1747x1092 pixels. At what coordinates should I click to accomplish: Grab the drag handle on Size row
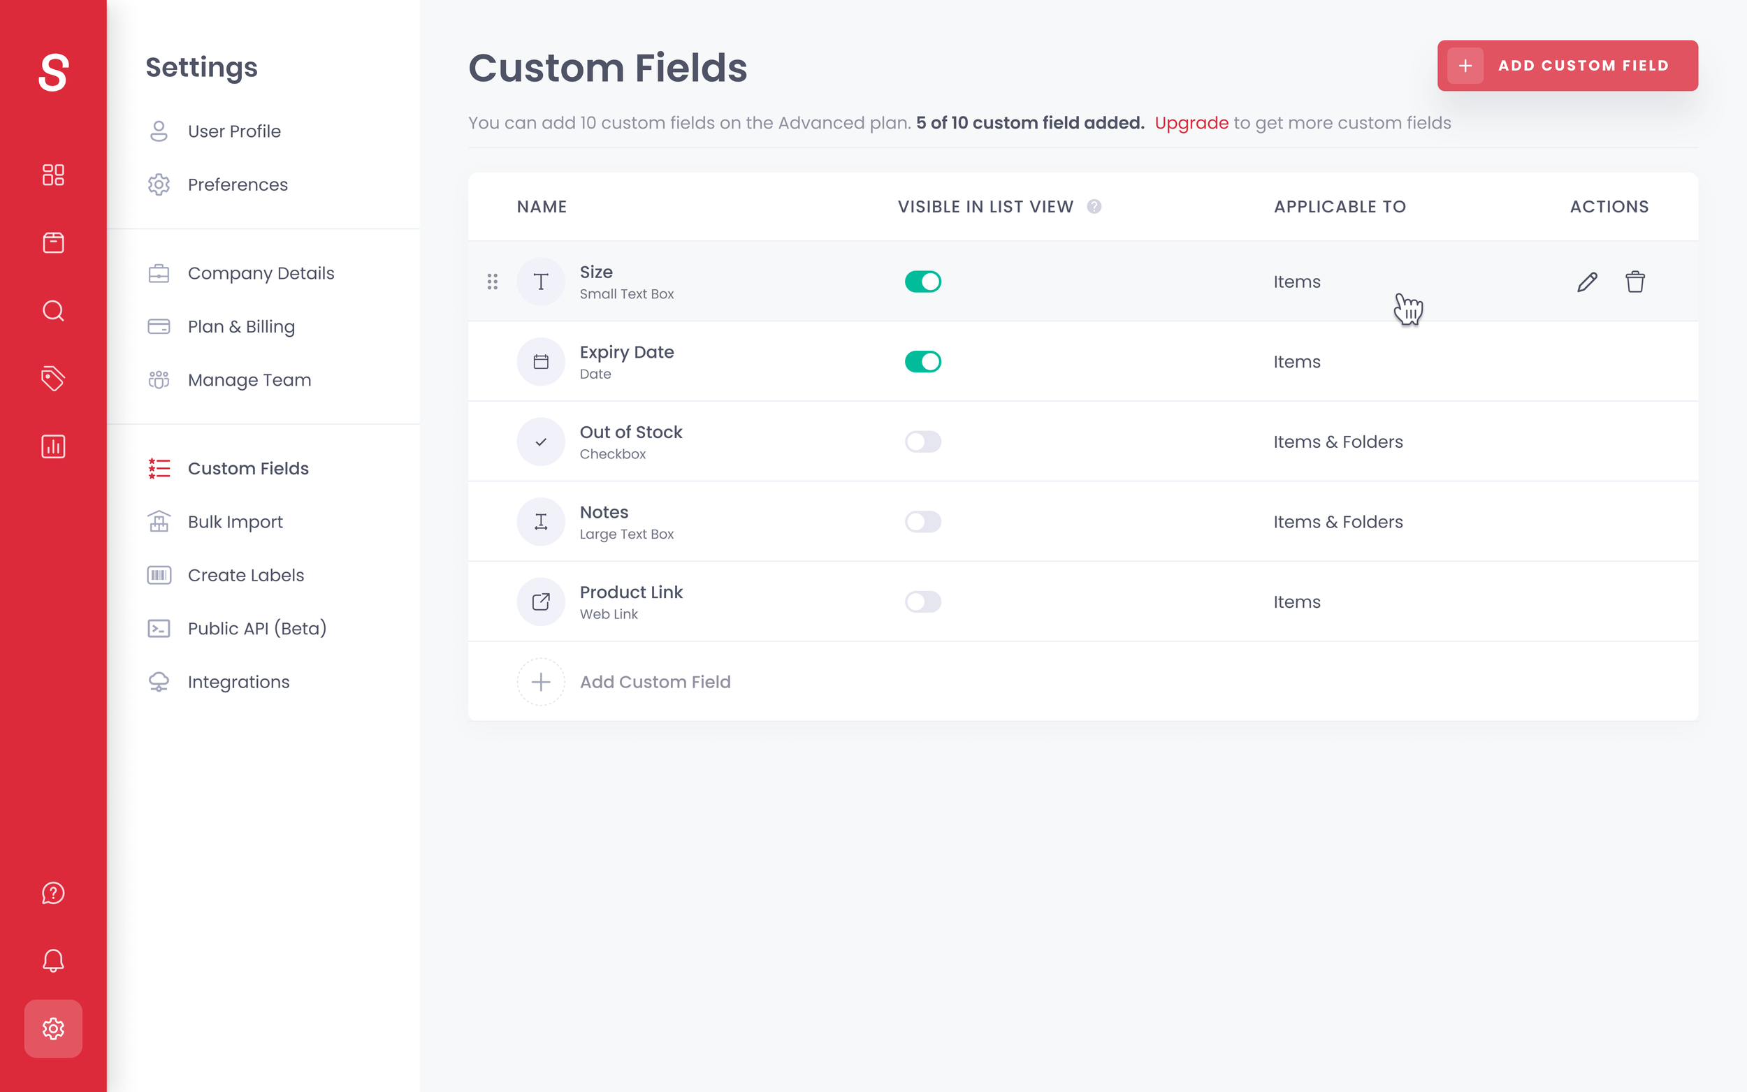pos(493,282)
